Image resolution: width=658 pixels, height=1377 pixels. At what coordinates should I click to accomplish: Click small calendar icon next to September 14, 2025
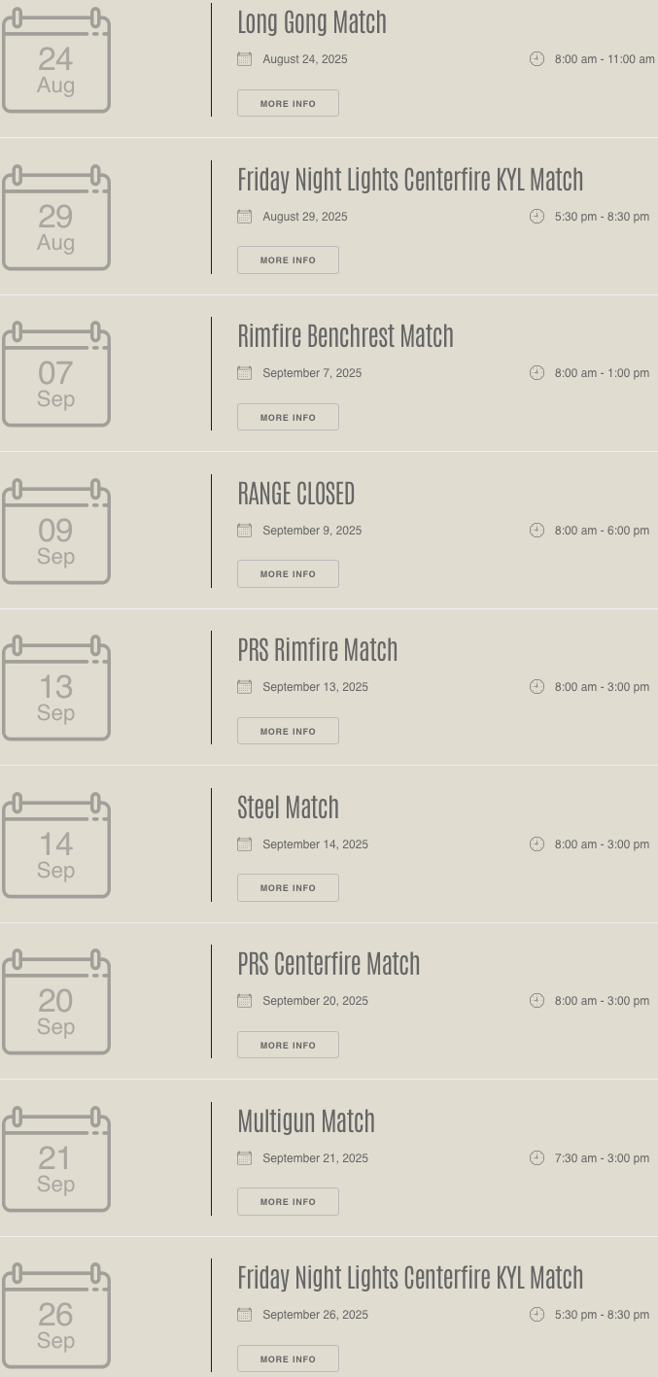click(245, 843)
